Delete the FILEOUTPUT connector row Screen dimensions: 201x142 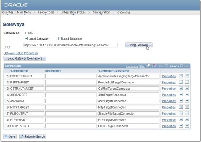[x=187, y=113]
